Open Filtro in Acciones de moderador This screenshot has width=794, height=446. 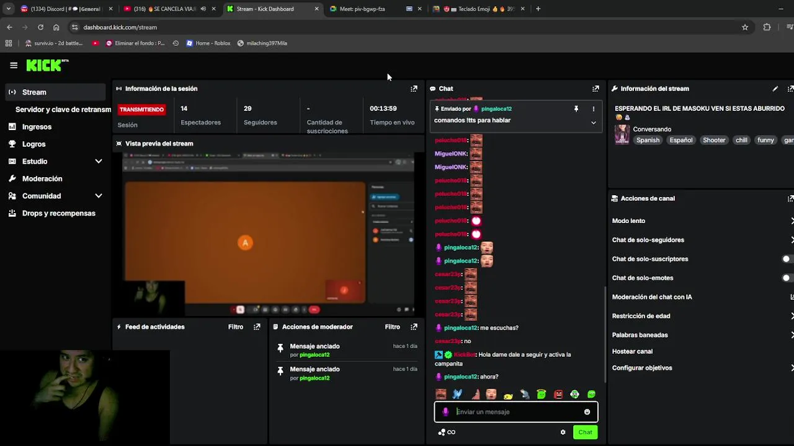pos(393,327)
